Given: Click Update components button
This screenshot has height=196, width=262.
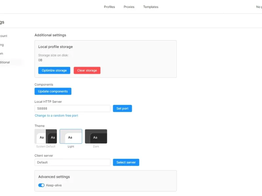Looking at the screenshot, I should [53, 91].
